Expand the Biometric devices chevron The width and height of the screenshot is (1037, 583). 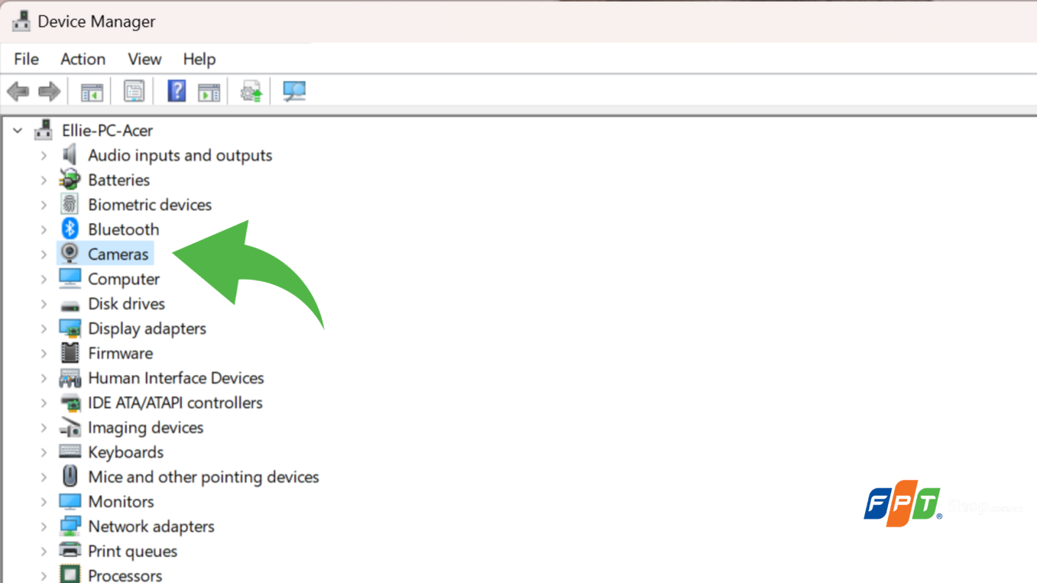click(43, 205)
